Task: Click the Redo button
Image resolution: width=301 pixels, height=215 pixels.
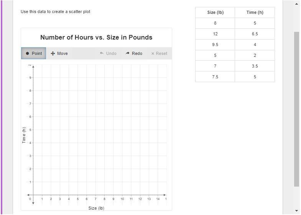Action: pyautogui.click(x=134, y=53)
